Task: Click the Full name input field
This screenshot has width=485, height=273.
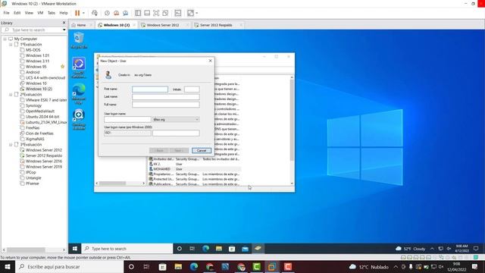Action: (x=166, y=105)
